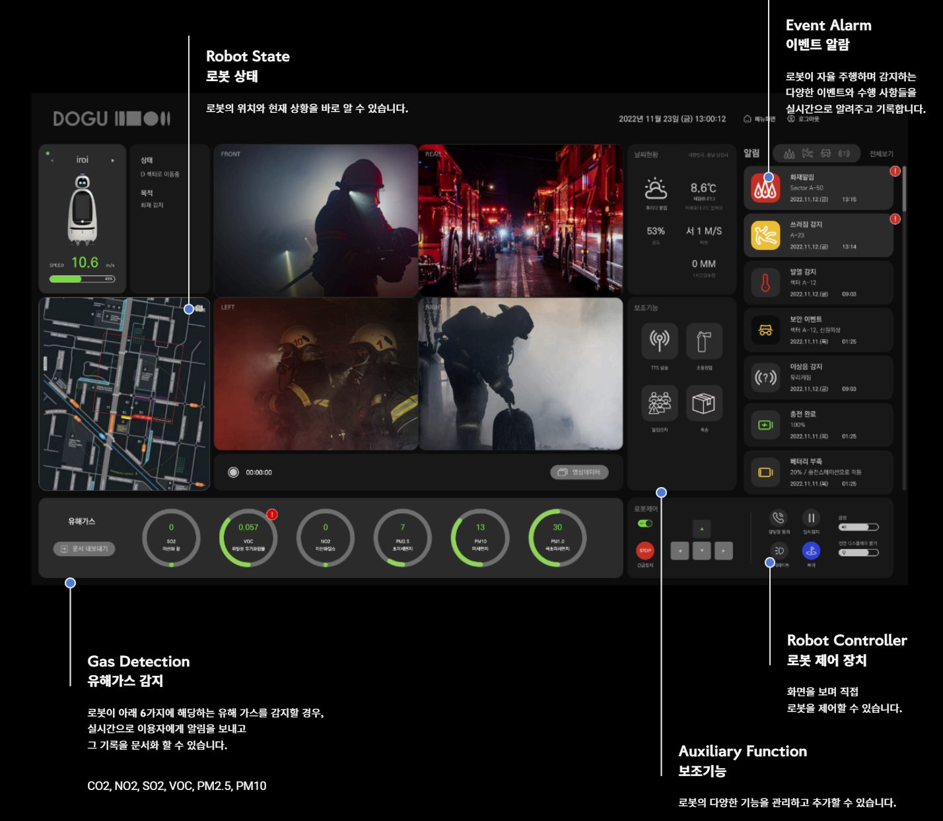Select the low battery (배터리 부족) icon
This screenshot has height=821, width=943.
765,473
